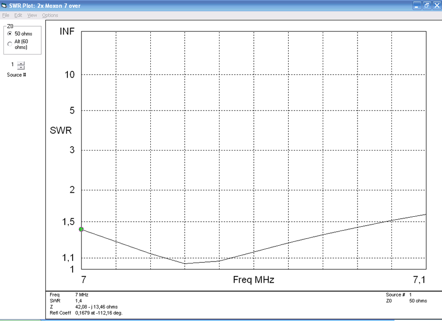Screen dimensions: 442x321
Task: Close the SWR Plot window
Action: pos(437,5)
